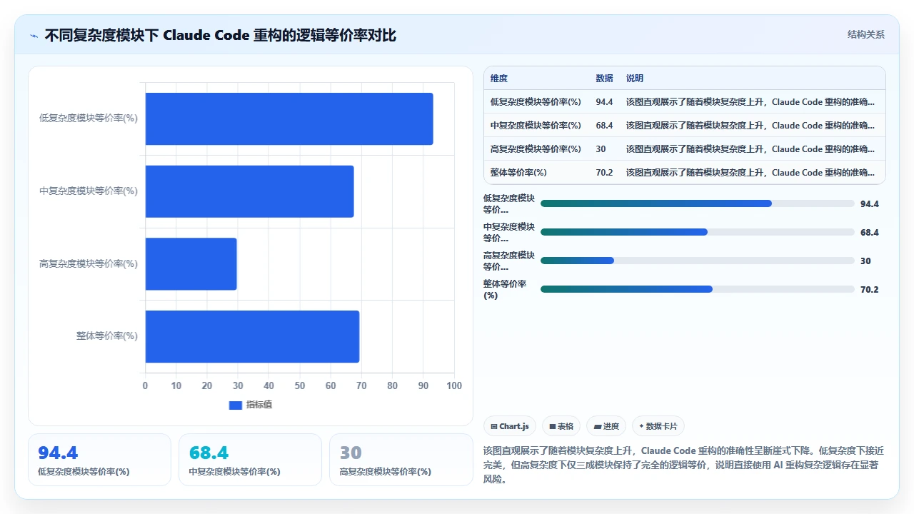The image size is (914, 514).
Task: Click the table cell value 94.4
Action: pyautogui.click(x=605, y=102)
